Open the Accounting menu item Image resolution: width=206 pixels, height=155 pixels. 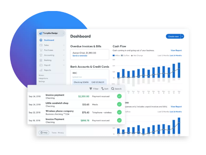49,55
